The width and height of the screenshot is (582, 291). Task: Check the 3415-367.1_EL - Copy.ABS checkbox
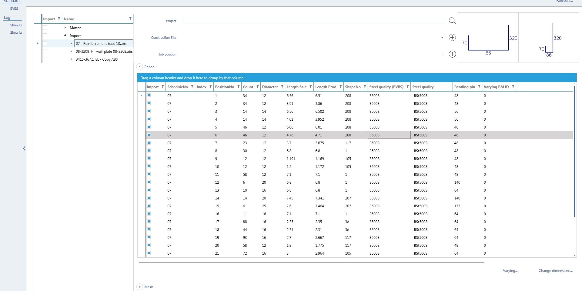point(45,59)
